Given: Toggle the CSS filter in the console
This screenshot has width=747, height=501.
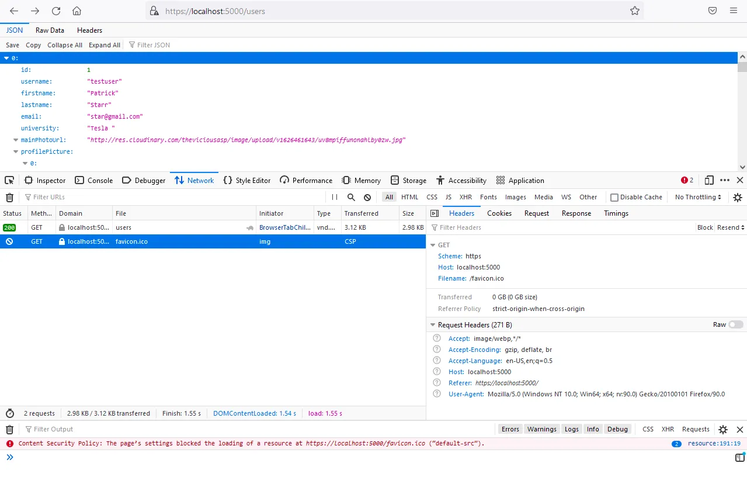Looking at the screenshot, I should point(648,429).
